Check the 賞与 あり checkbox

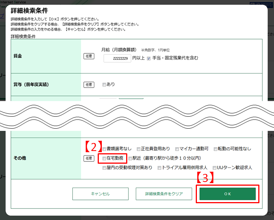pos(104,85)
